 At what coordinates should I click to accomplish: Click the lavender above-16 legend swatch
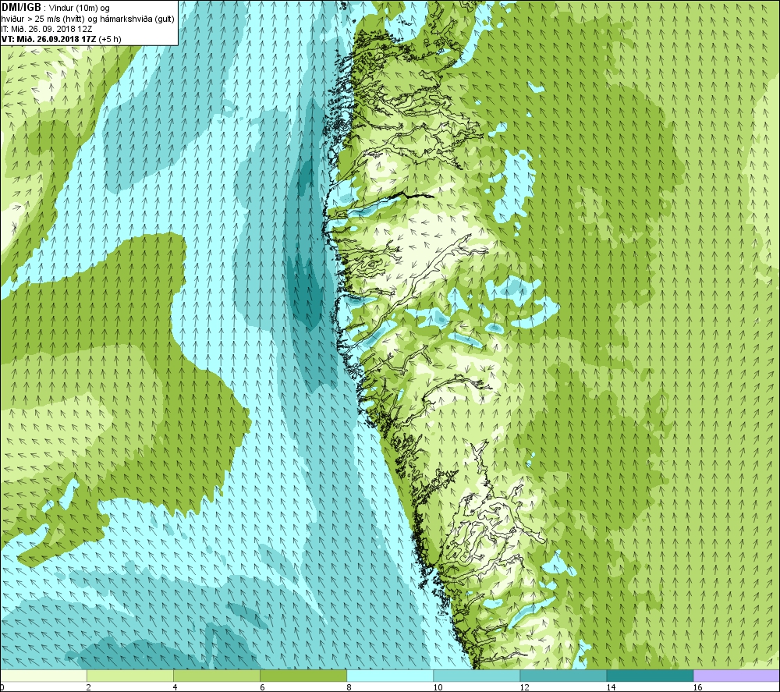coord(736,676)
